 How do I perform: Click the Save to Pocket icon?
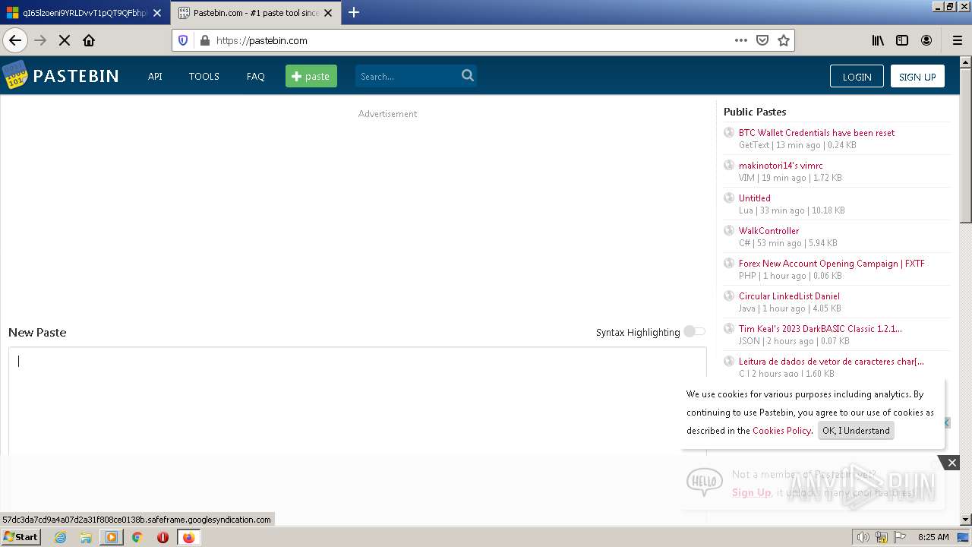point(762,40)
